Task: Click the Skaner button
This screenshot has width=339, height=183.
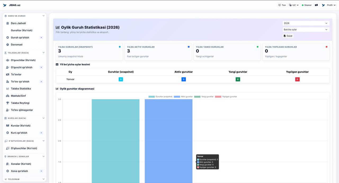Action: (307, 5)
